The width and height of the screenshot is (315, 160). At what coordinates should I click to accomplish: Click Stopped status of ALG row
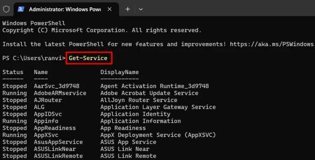point(14,107)
